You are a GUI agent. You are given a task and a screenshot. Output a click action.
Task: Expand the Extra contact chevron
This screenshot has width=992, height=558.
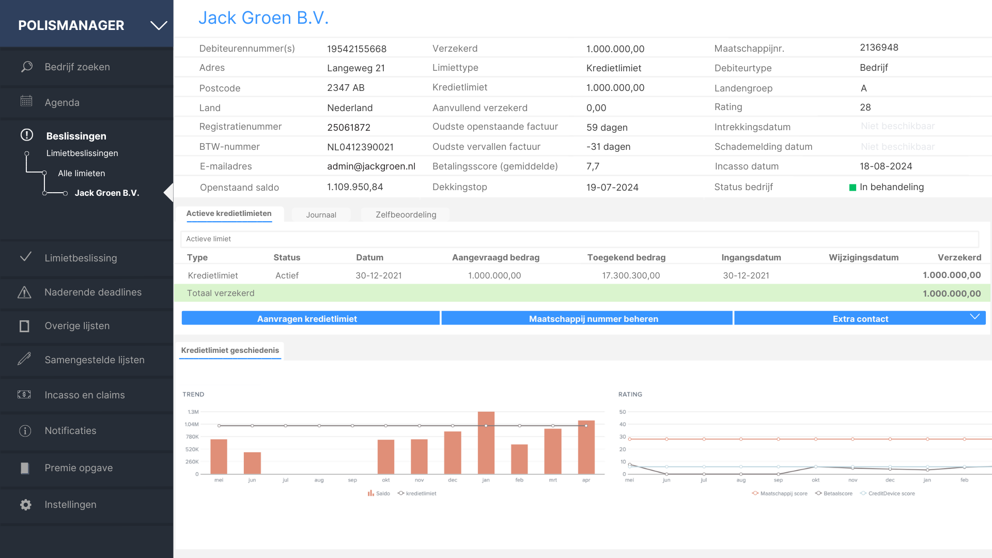pos(975,316)
